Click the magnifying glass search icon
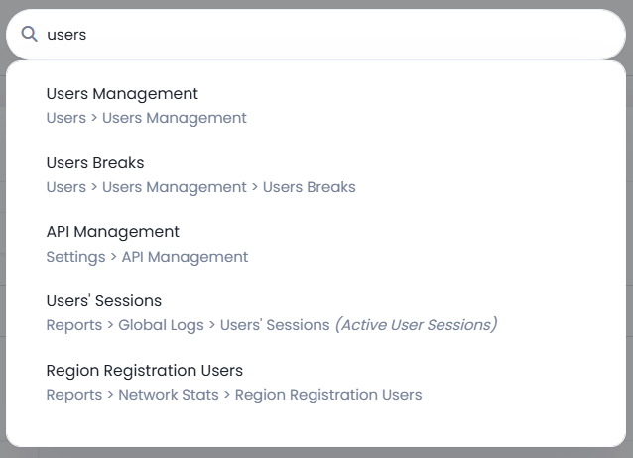 (x=29, y=35)
